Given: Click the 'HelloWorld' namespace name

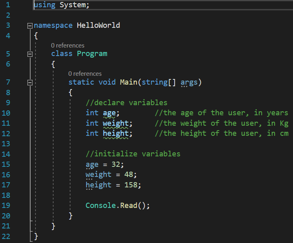Looking at the screenshot, I should coord(98,25).
